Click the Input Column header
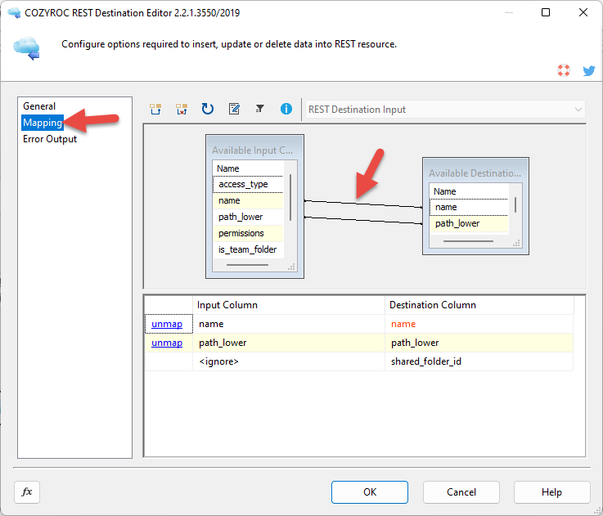 coord(289,305)
